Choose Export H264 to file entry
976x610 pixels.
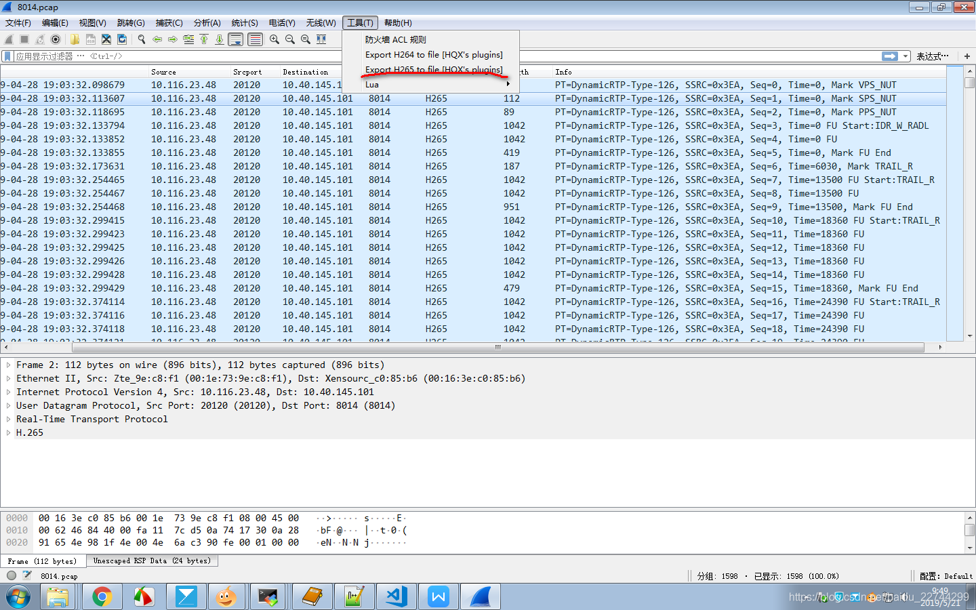point(431,55)
